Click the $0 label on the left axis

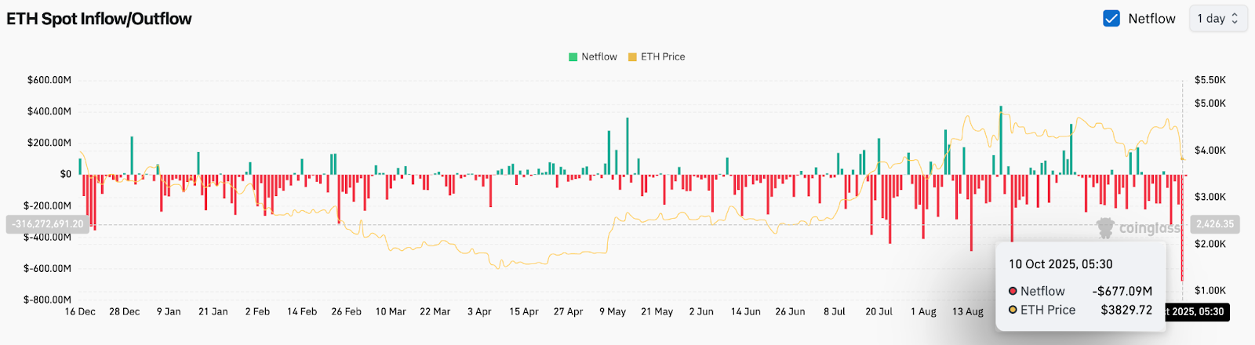[x=65, y=174]
